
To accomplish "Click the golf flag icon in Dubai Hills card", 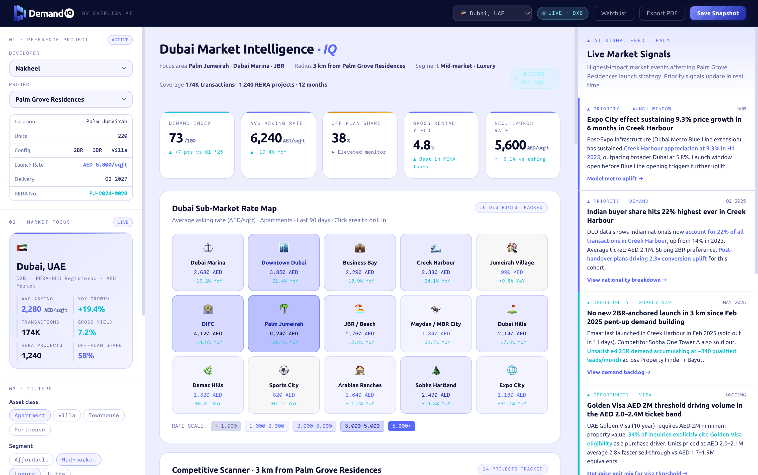I will point(512,309).
